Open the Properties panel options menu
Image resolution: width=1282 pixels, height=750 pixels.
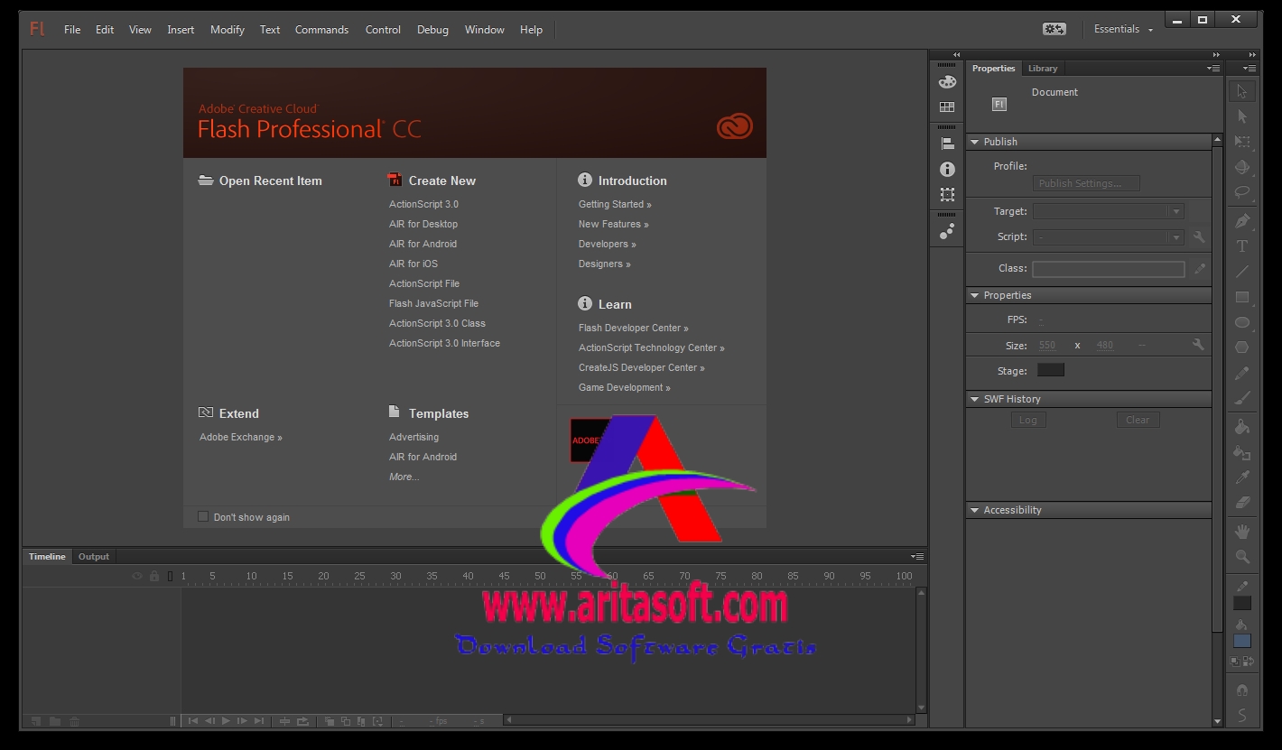coord(1213,69)
